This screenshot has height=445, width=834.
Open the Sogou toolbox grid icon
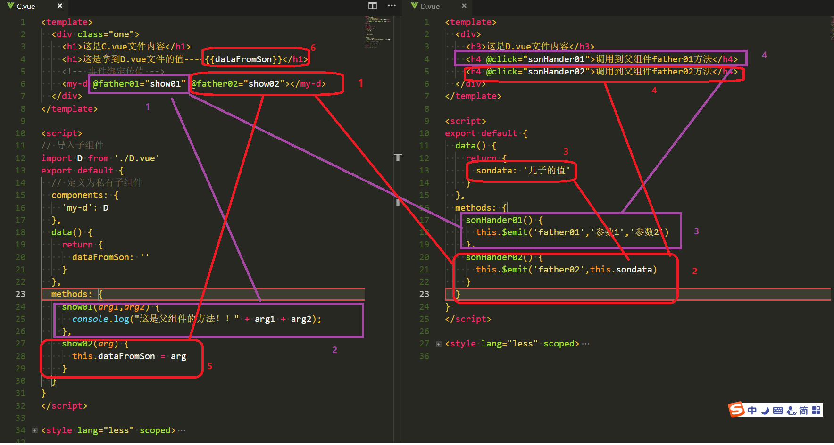tap(816, 411)
